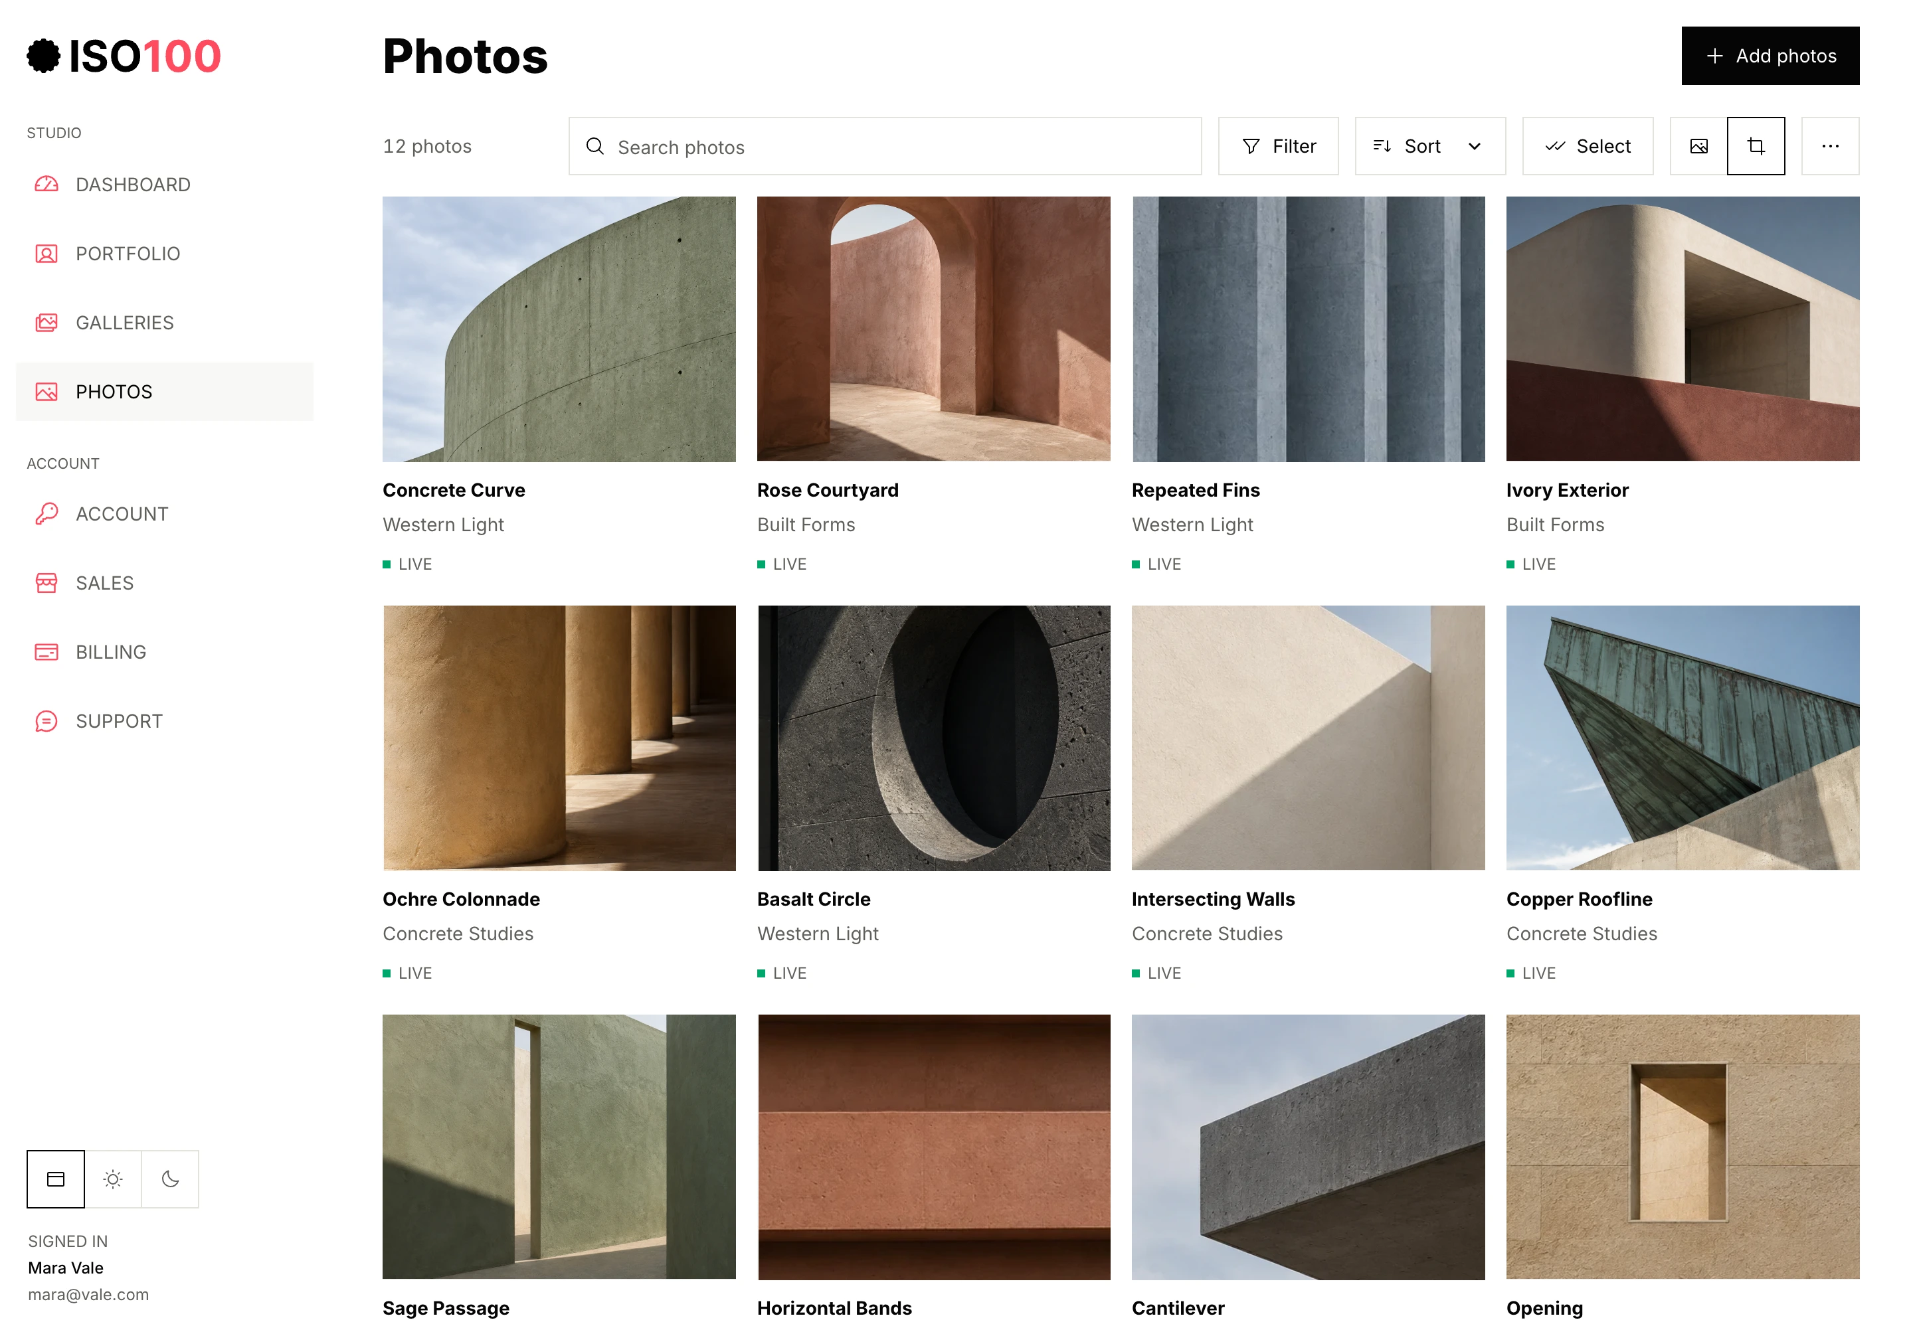Image resolution: width=1913 pixels, height=1328 pixels.
Task: Click the ISO100 logo
Action: (x=124, y=56)
